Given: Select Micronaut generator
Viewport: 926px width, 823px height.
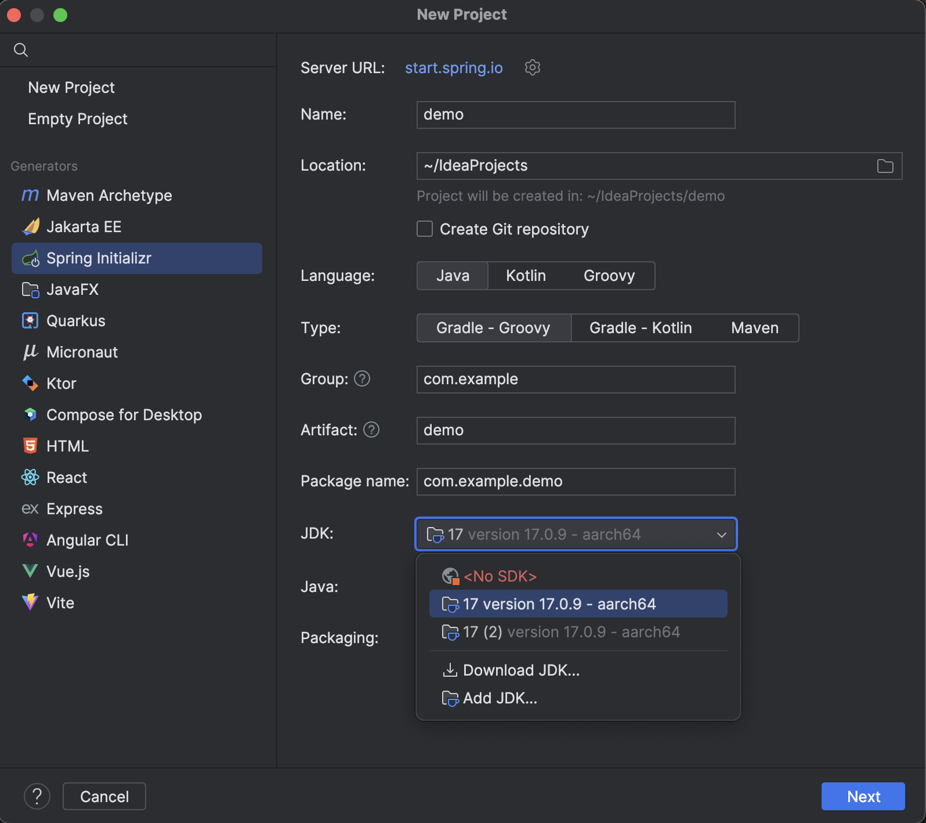Looking at the screenshot, I should pos(137,352).
